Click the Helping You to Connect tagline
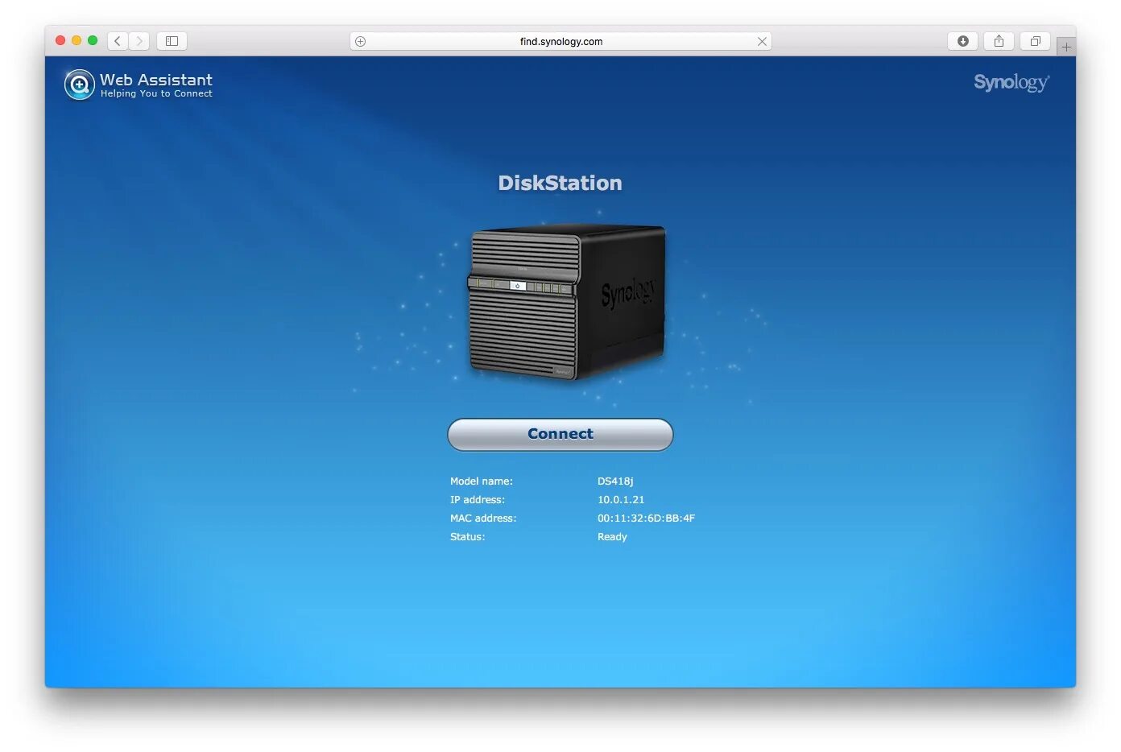 point(156,94)
